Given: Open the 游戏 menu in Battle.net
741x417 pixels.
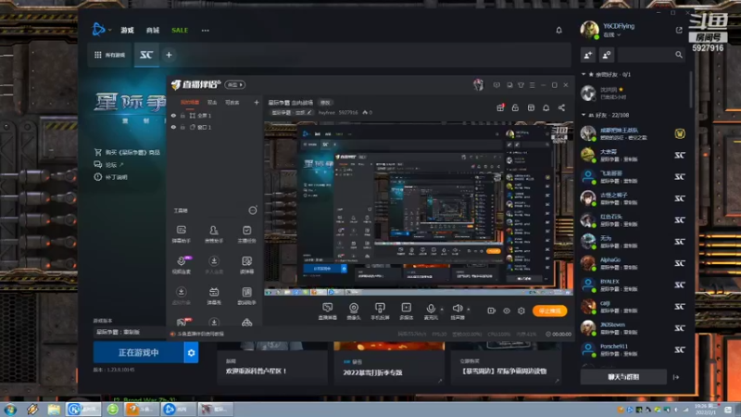Looking at the screenshot, I should click(127, 31).
